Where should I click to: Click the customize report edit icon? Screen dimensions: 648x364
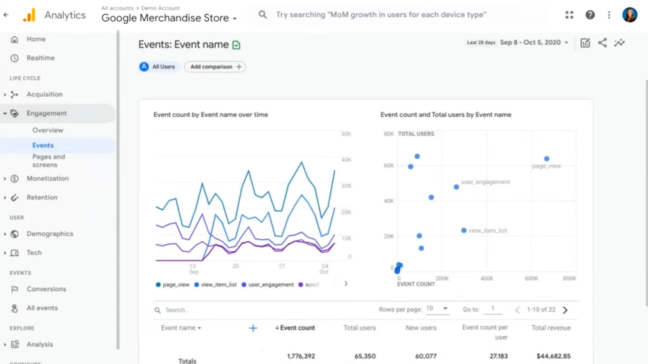click(x=585, y=43)
